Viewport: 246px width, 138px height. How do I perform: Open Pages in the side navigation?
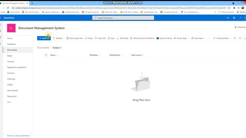[x=10, y=56]
